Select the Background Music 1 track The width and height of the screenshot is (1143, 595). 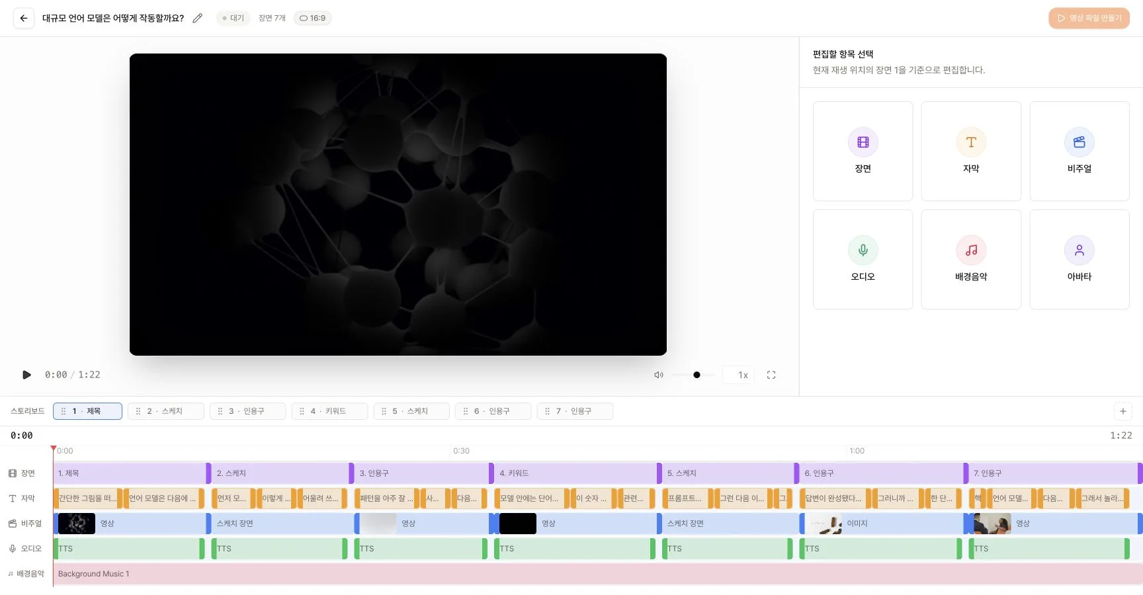click(x=597, y=574)
